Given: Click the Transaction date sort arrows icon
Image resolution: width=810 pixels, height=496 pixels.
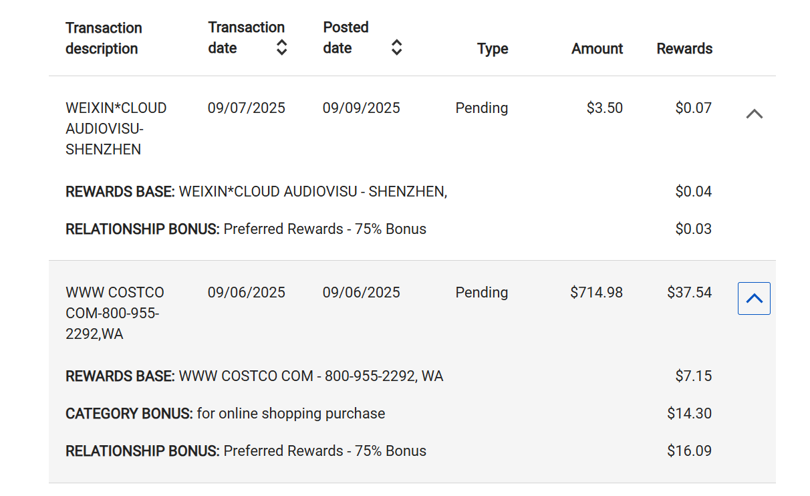Looking at the screenshot, I should click(x=282, y=47).
